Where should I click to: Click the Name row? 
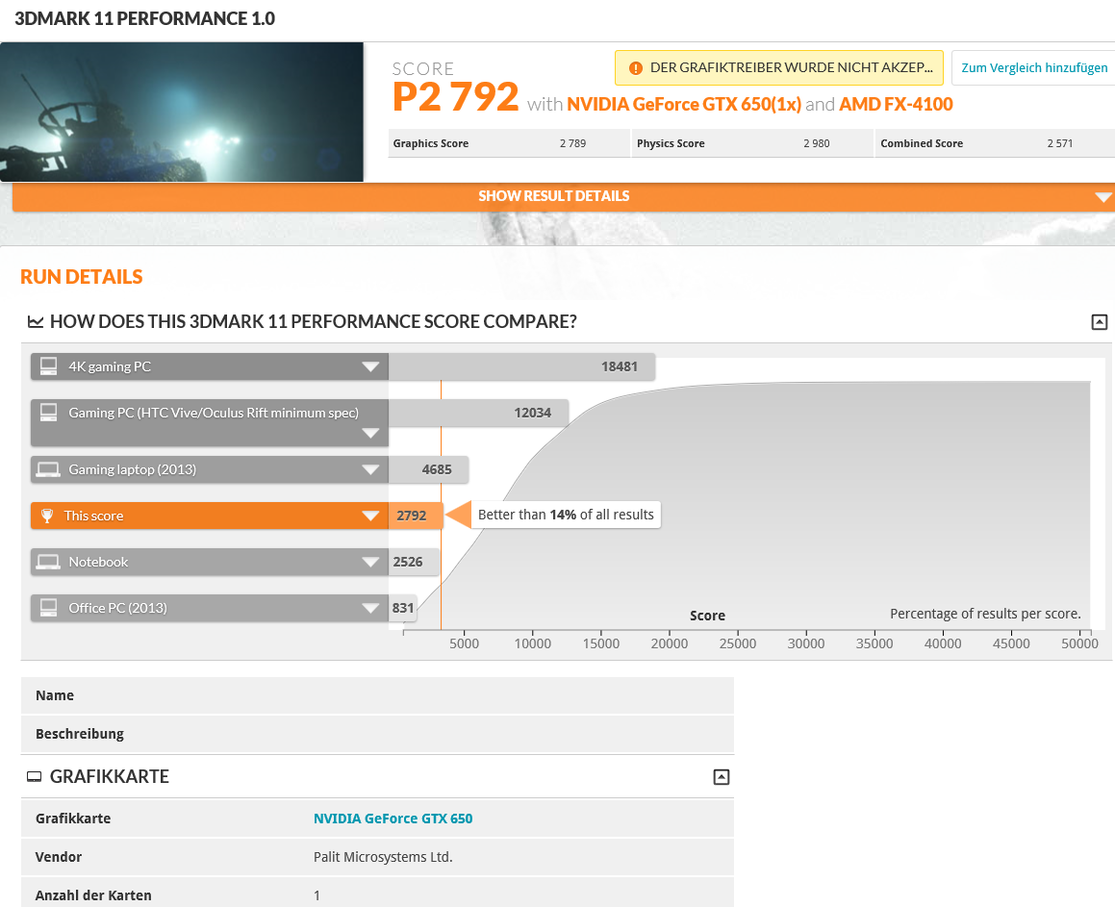[x=377, y=696]
